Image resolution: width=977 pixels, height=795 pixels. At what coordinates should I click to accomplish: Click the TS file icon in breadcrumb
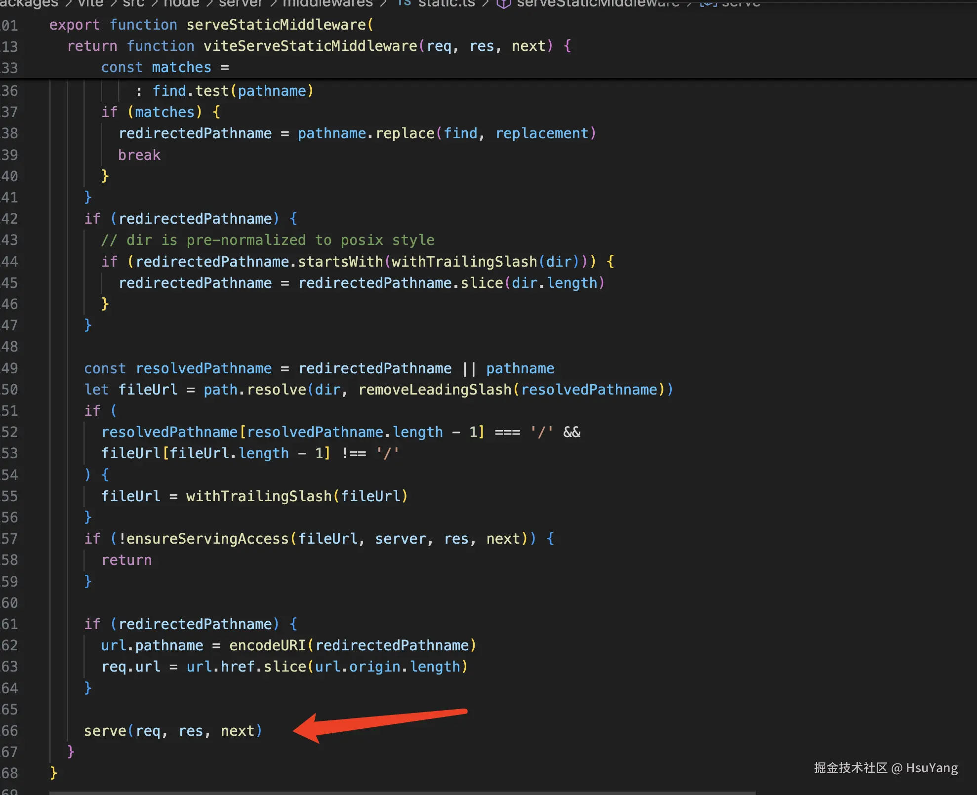pyautogui.click(x=404, y=3)
